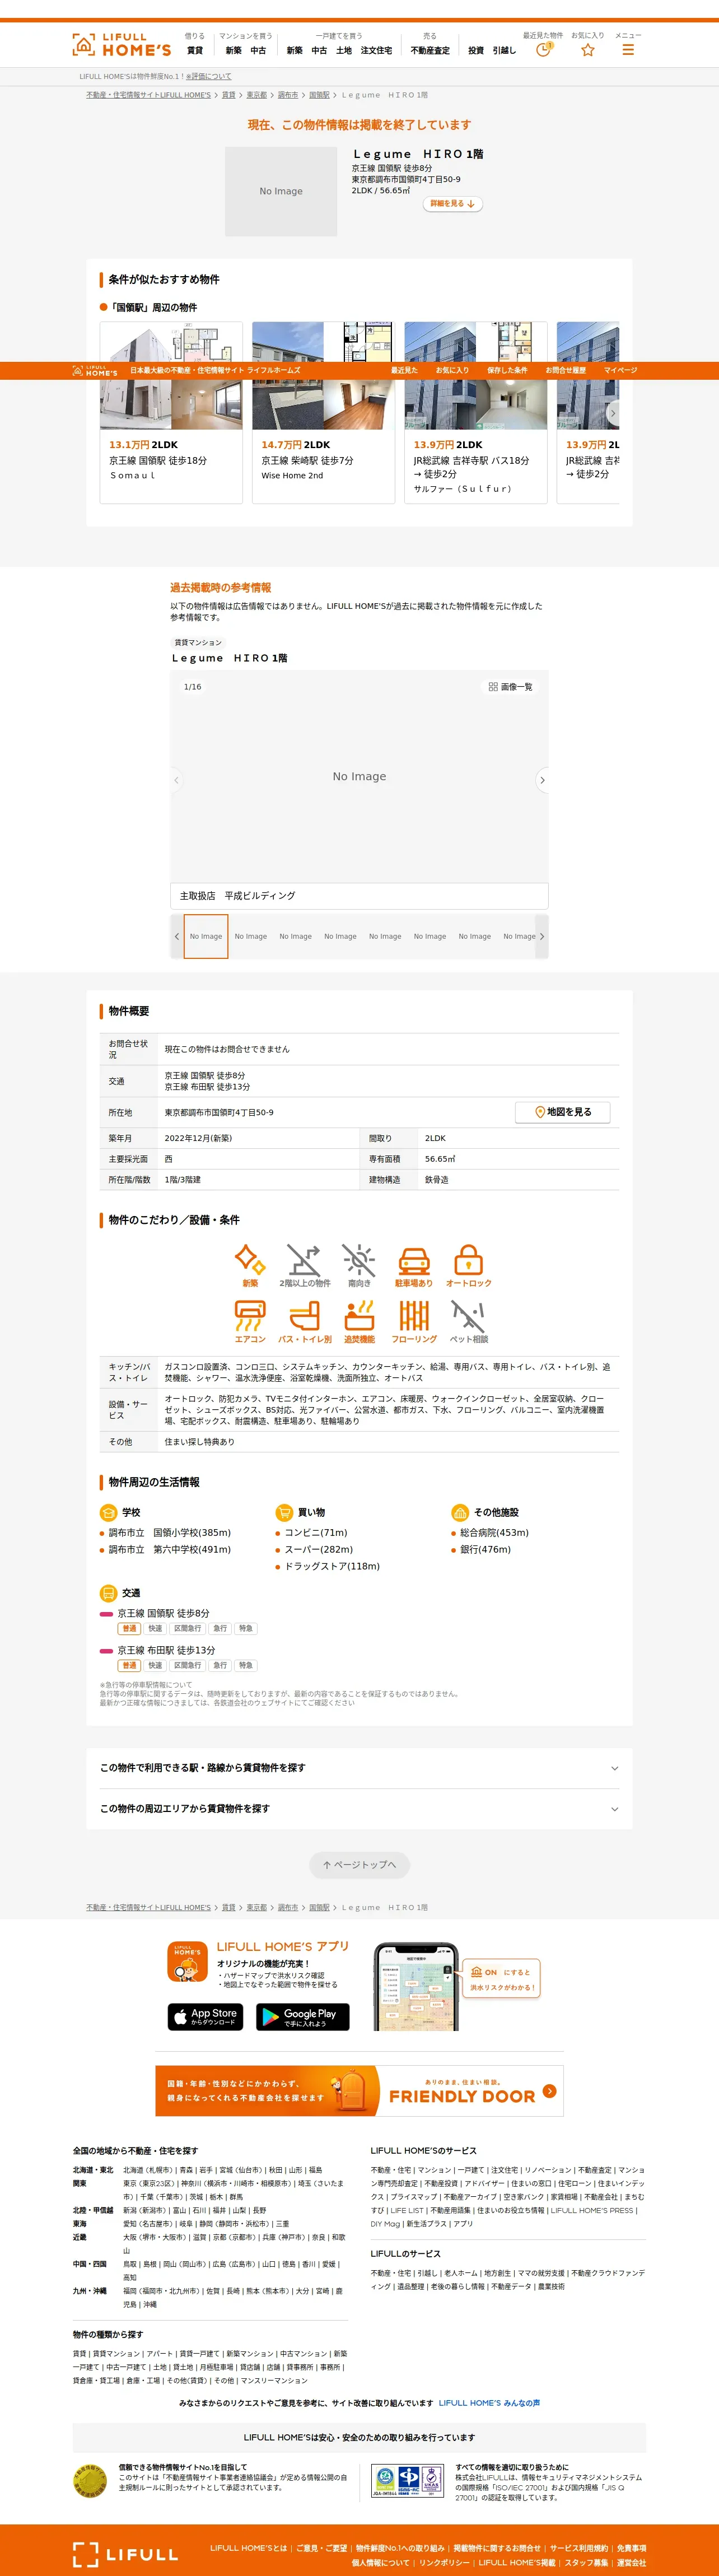Move thumbnail strip back with left arrow

coord(177,937)
